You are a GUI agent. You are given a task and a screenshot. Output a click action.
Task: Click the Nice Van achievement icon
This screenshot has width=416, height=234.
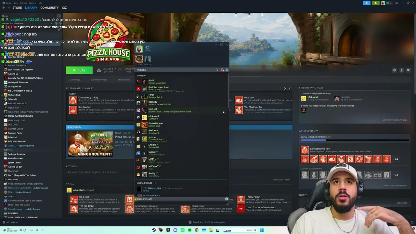pyautogui.click(x=239, y=100)
